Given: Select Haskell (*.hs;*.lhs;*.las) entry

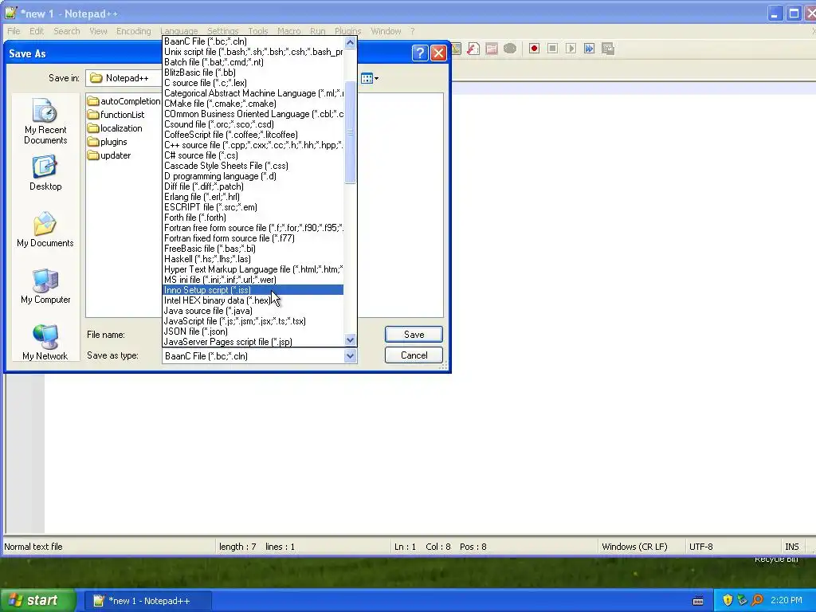Looking at the screenshot, I should (x=253, y=259).
